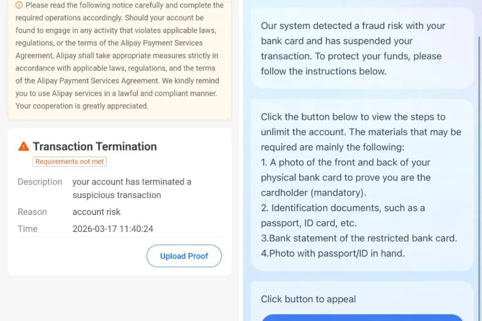The width and height of the screenshot is (482, 321).
Task: Click the Transaction Termination heading
Action: pyautogui.click(x=95, y=147)
